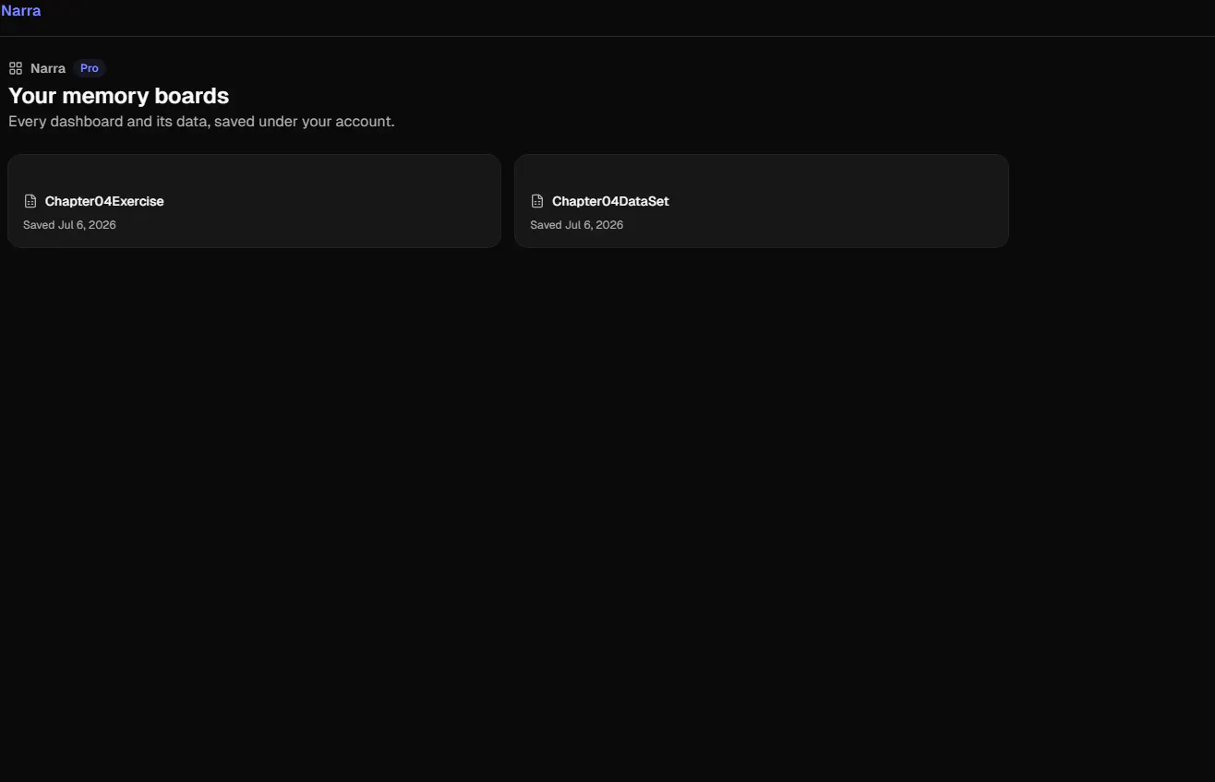Click the Pro plan badge
The width and height of the screenshot is (1215, 782).
(89, 68)
